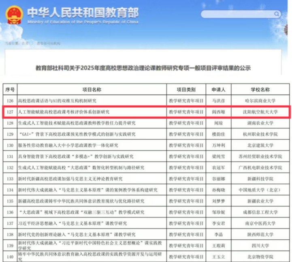Select the 项目名称 column header
The width and height of the screenshot is (292, 262).
91,89
